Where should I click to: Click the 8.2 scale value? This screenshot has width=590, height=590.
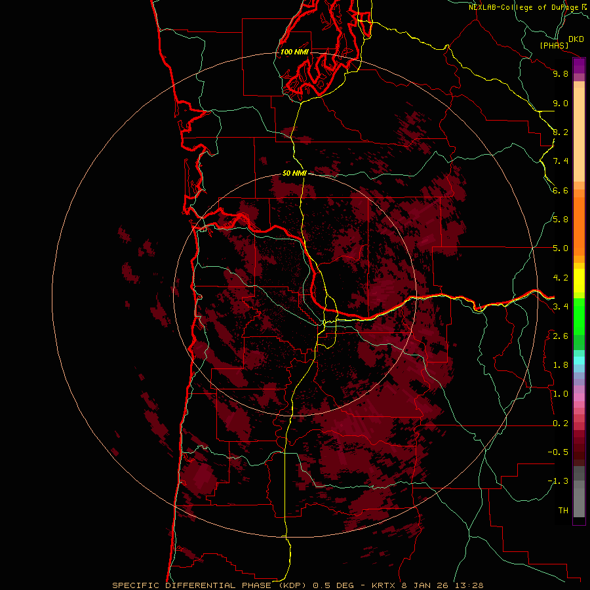(x=560, y=132)
